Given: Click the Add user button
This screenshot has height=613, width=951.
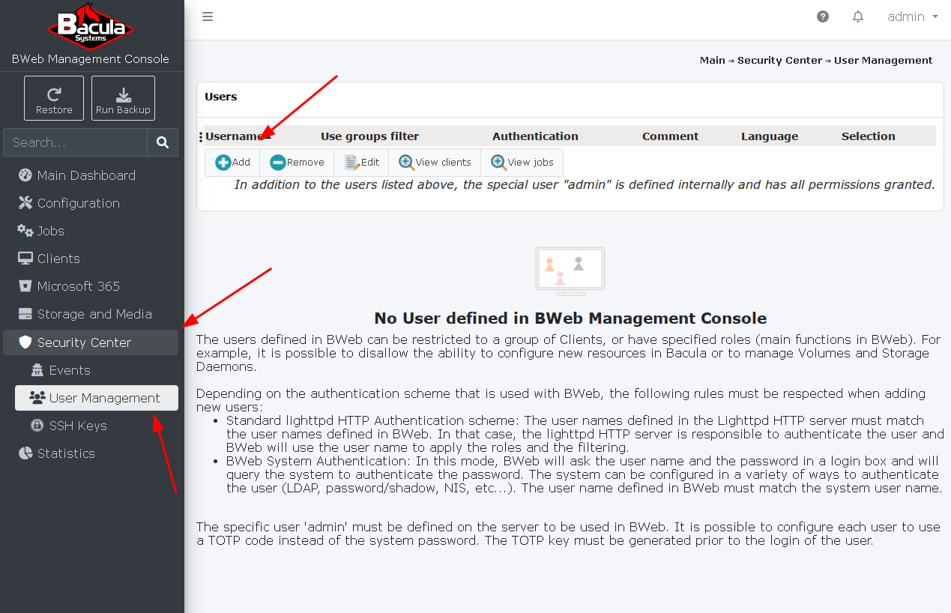Looking at the screenshot, I should (232, 163).
